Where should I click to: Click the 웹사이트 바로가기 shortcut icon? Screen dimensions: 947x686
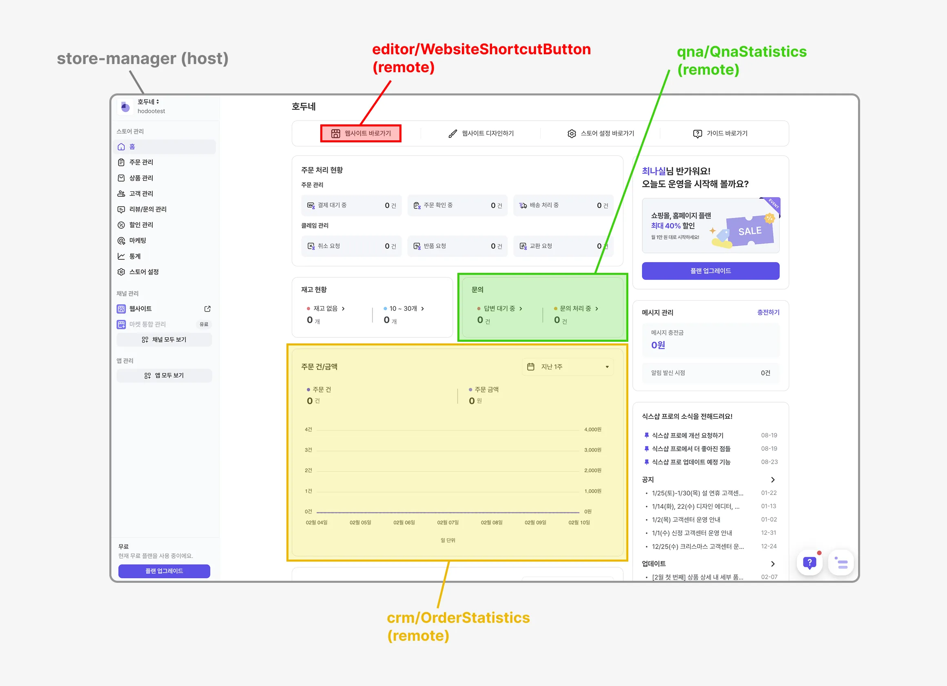[x=336, y=133]
